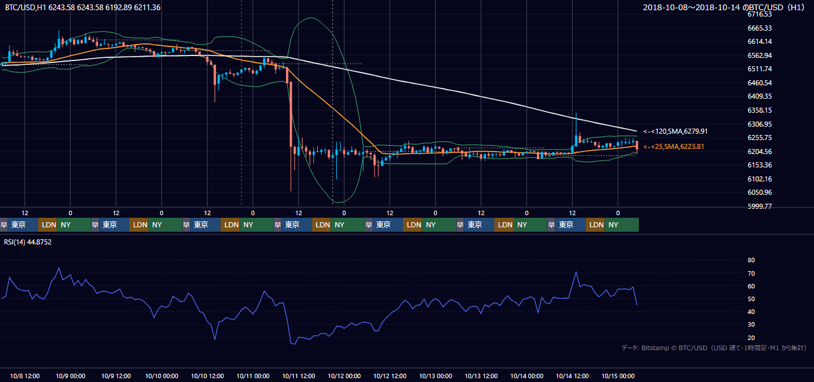Screen dimensions: 814x382
Task: Click the BTC/USD,H1 price header text
Action: click(x=83, y=8)
